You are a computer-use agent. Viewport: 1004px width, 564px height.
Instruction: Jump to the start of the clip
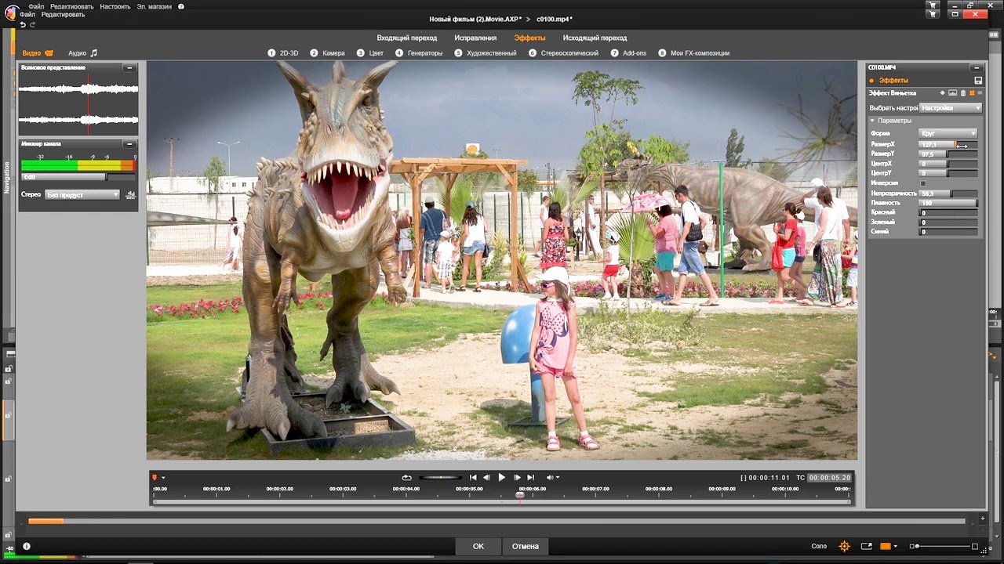[x=473, y=477]
